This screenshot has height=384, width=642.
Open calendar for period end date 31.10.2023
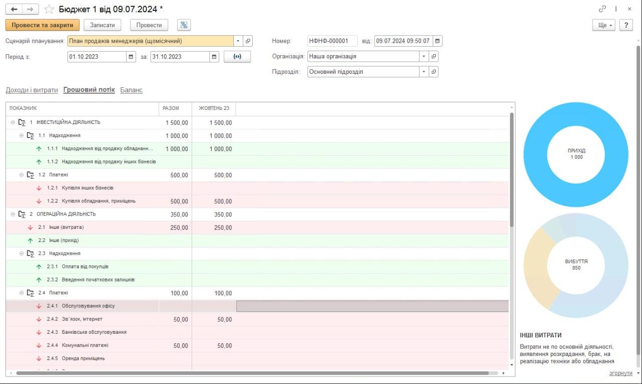(214, 57)
